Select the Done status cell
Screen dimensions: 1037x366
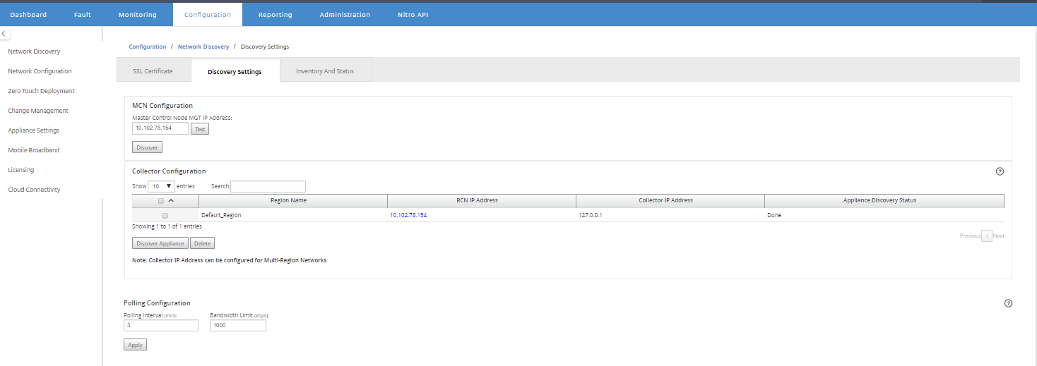pyautogui.click(x=774, y=215)
